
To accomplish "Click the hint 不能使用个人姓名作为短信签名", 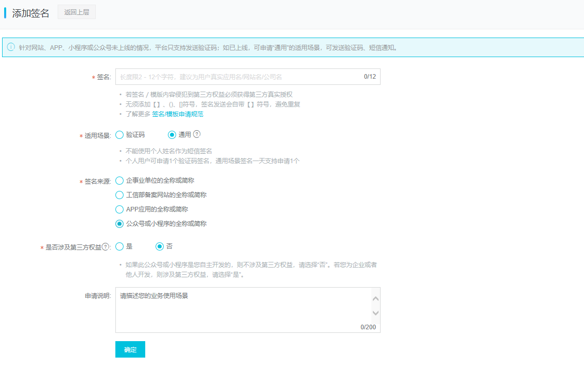I will coord(169,151).
